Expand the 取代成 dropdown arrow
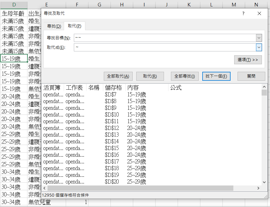The image size is (270, 207). tap(259, 47)
